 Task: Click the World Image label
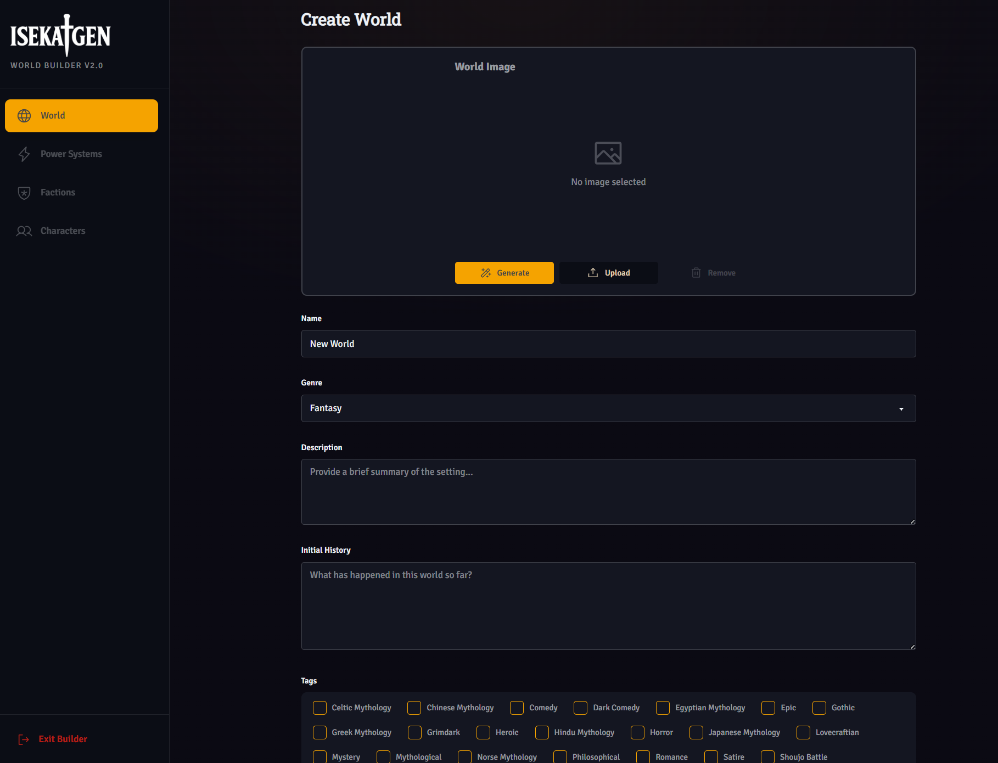[x=485, y=67]
